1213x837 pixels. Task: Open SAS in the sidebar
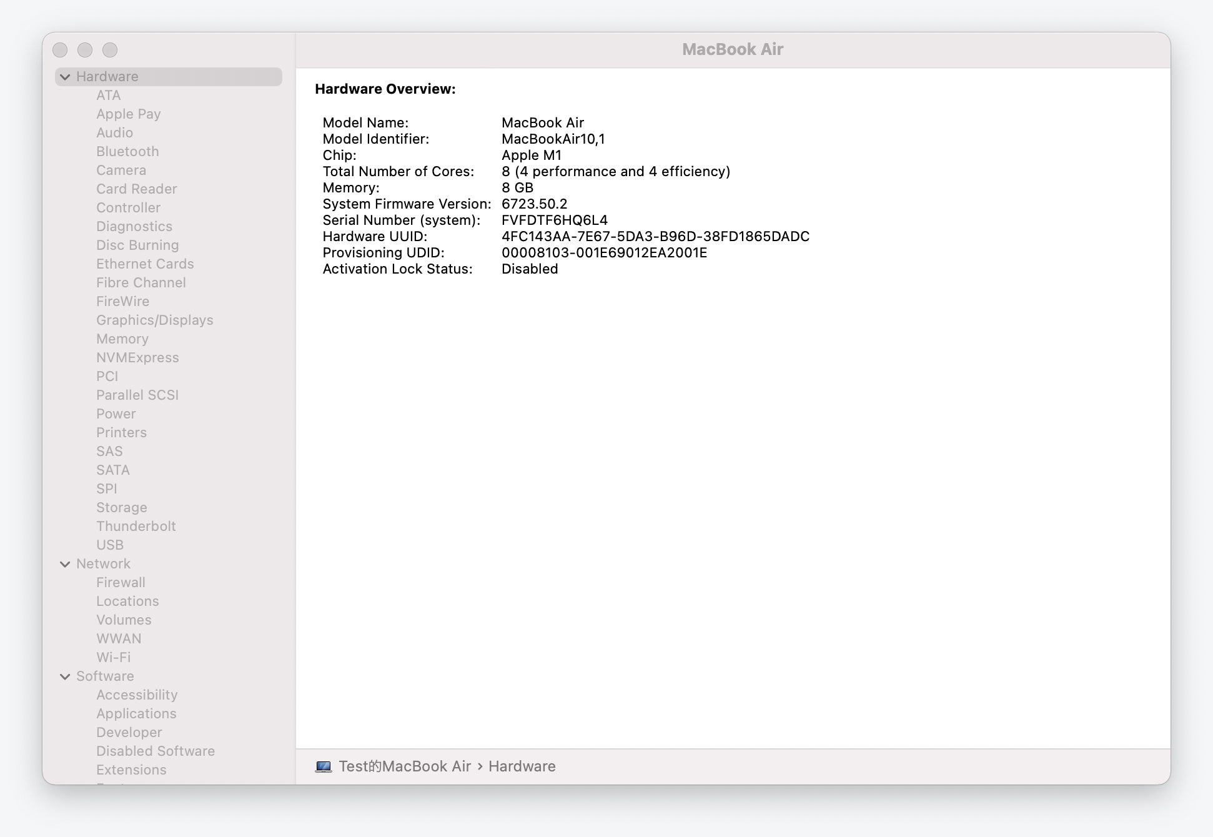pyautogui.click(x=109, y=452)
